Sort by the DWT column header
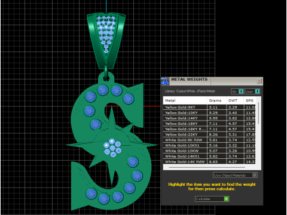This screenshot has height=215, width=287. point(235,100)
